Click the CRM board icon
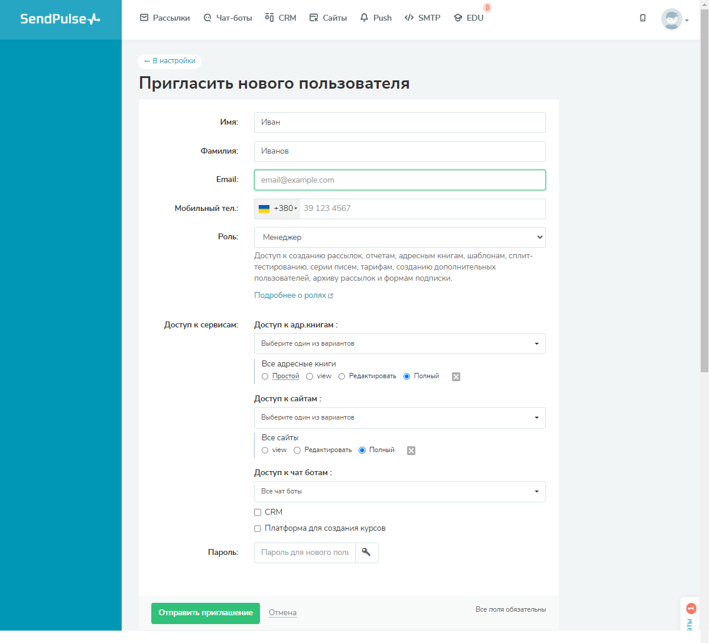The height and width of the screenshot is (643, 709). [269, 17]
